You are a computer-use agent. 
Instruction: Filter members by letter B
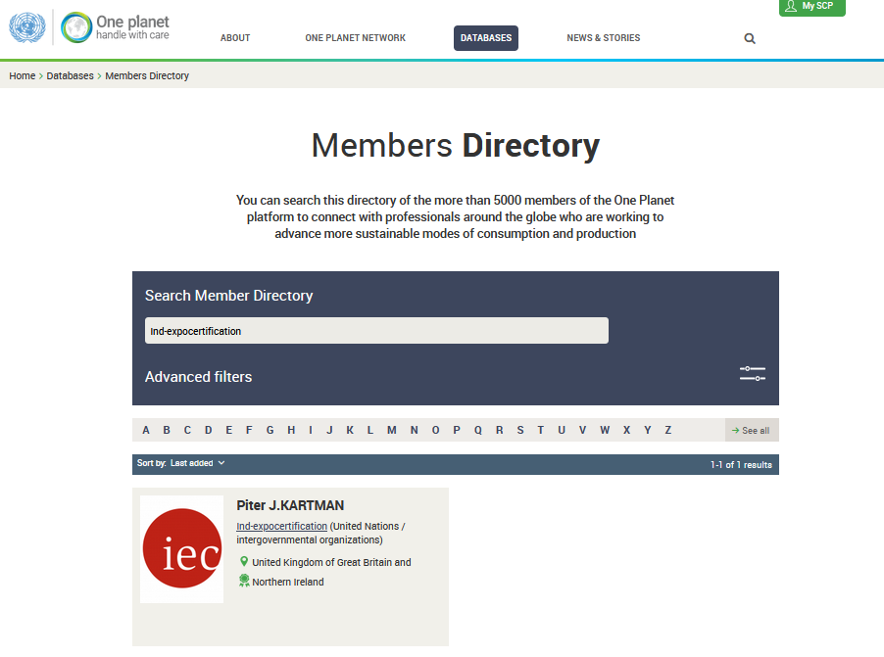167,430
